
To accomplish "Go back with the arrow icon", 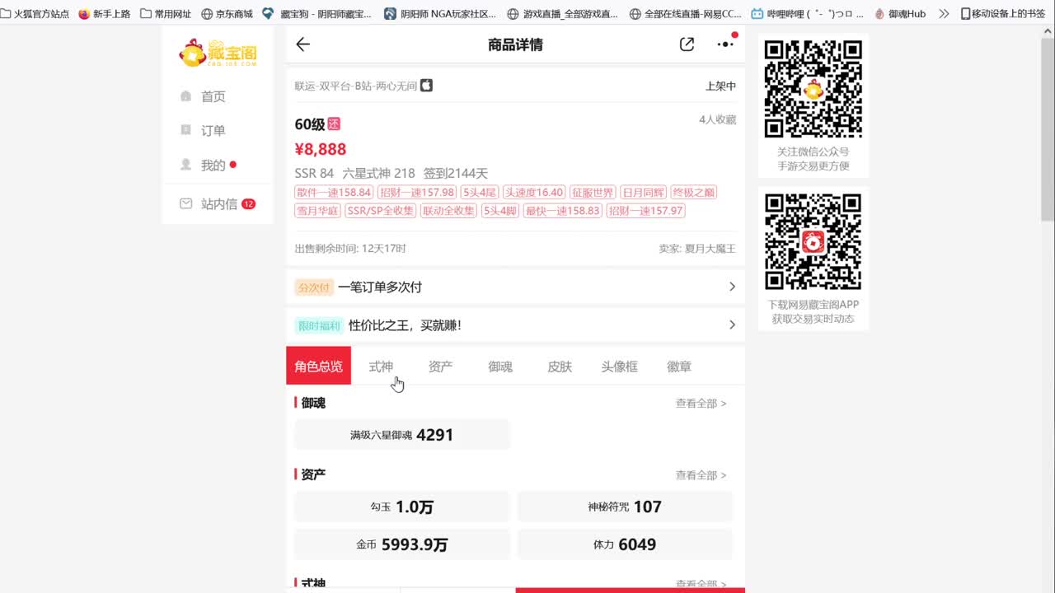I will [303, 44].
